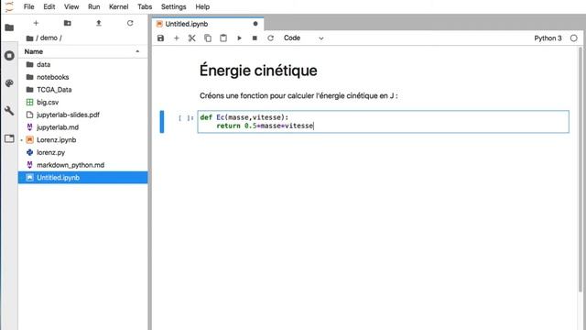Open the Commands palette sidebar icon

[9, 83]
